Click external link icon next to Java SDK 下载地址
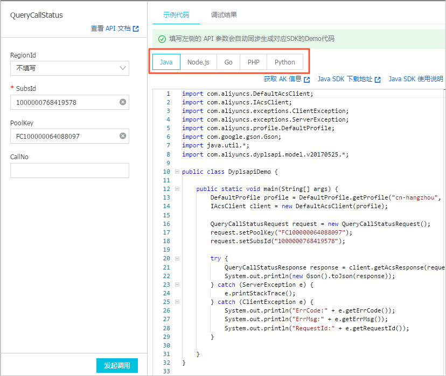Image resolution: width=446 pixels, height=376 pixels. click(x=378, y=80)
